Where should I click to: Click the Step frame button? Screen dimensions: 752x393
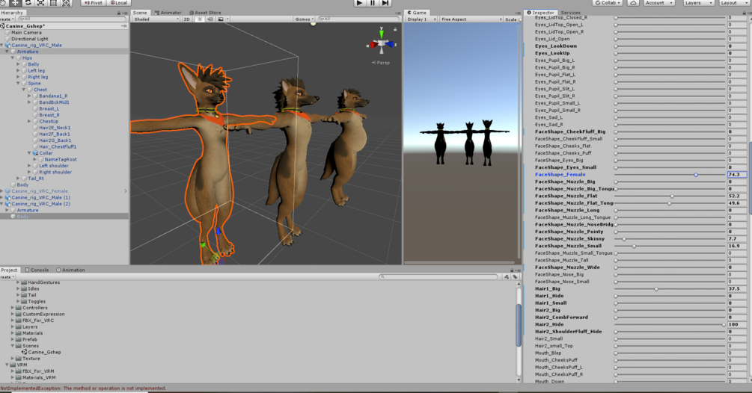tap(385, 2)
